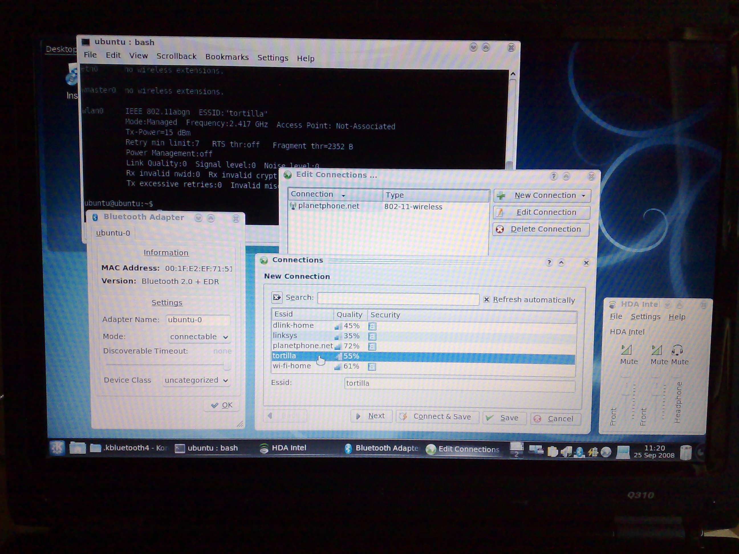739x554 pixels.
Task: Click the Connect & Save button
Action: click(437, 417)
